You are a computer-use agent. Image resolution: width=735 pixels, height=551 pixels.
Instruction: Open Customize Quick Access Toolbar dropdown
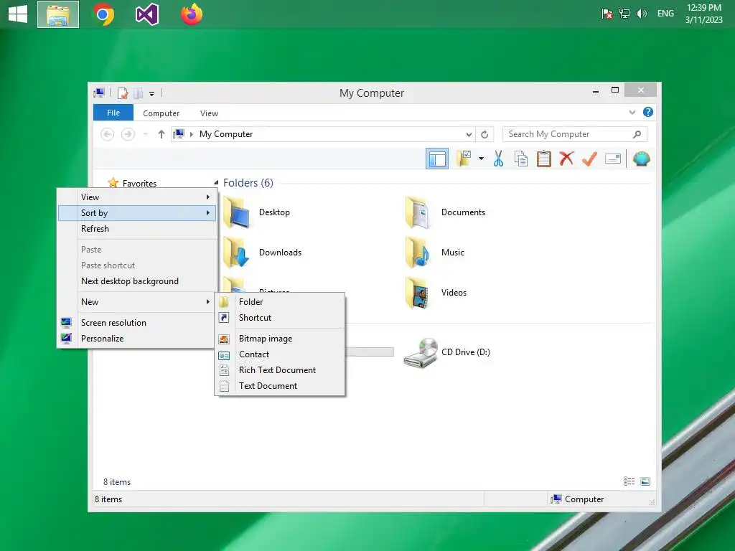pyautogui.click(x=152, y=94)
